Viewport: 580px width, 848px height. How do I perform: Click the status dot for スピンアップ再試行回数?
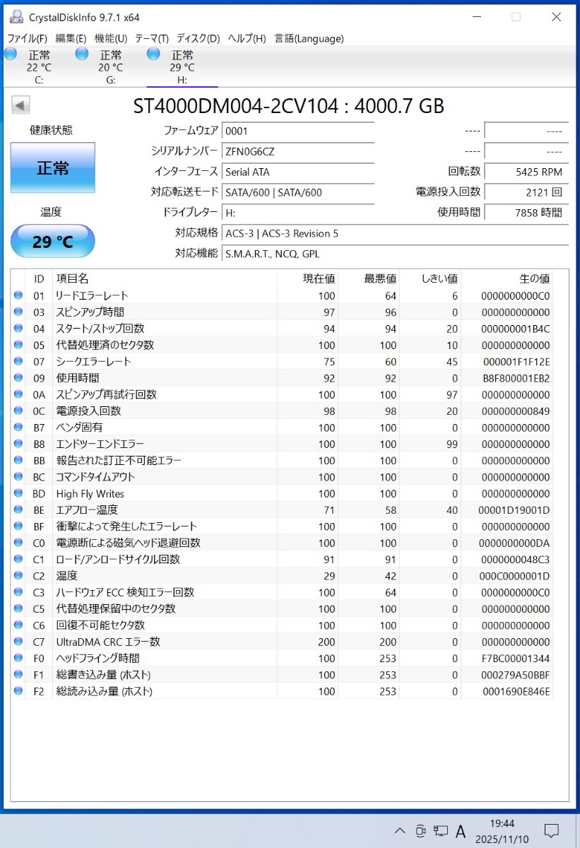(18, 394)
